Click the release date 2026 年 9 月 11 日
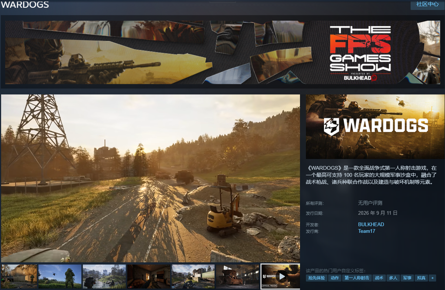 pos(378,213)
